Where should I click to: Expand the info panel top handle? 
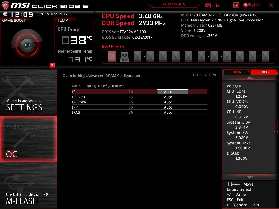[250, 77]
